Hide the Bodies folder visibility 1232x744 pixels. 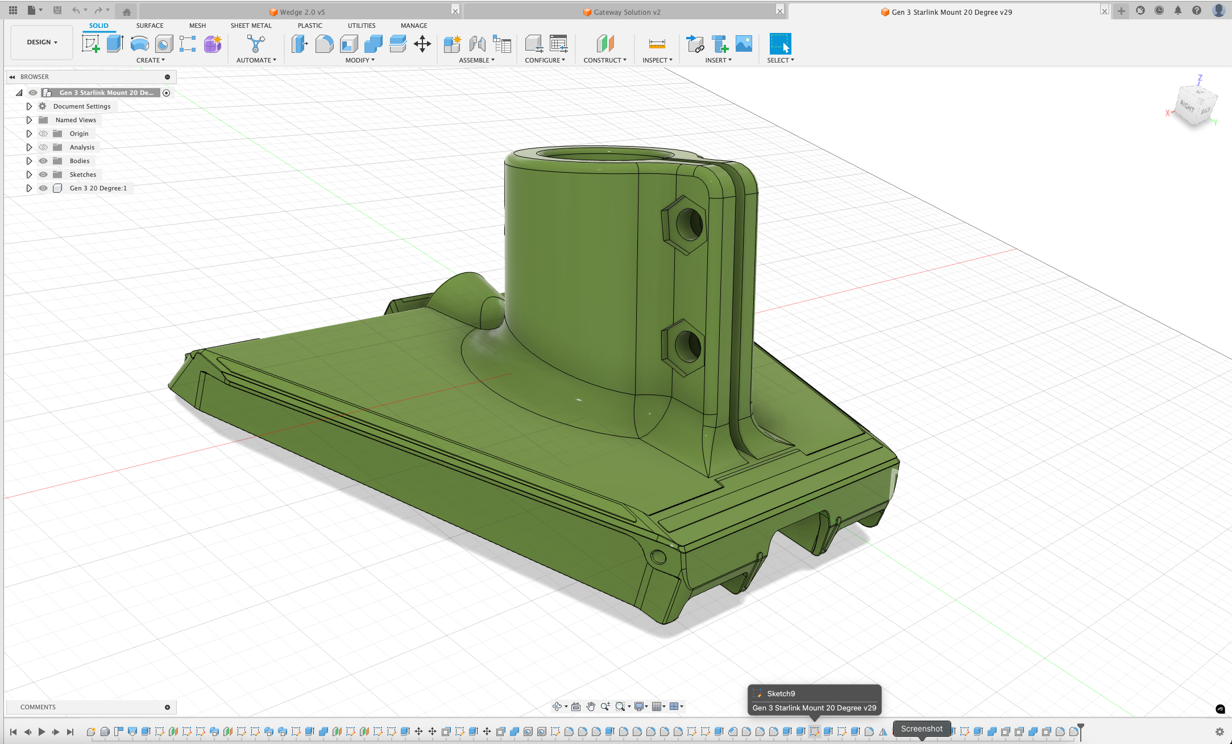tap(43, 161)
